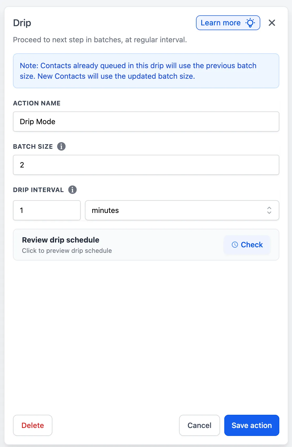Click the 'Click to preview drip schedule' text
The image size is (292, 447).
(x=67, y=251)
